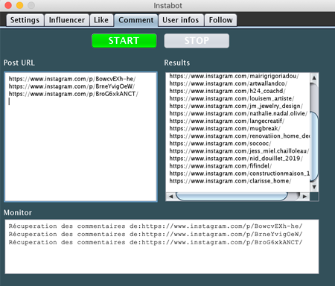Click the Comment tab
The height and width of the screenshot is (286, 335).
point(136,20)
